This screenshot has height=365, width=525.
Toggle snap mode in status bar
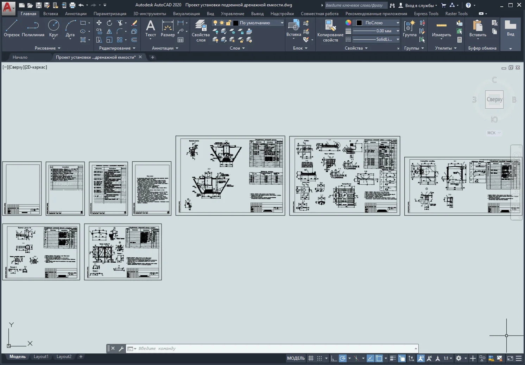(319, 358)
